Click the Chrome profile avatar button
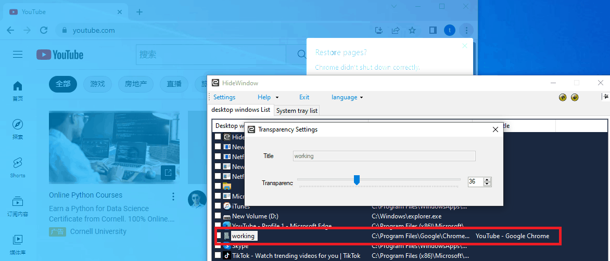 tap(449, 30)
